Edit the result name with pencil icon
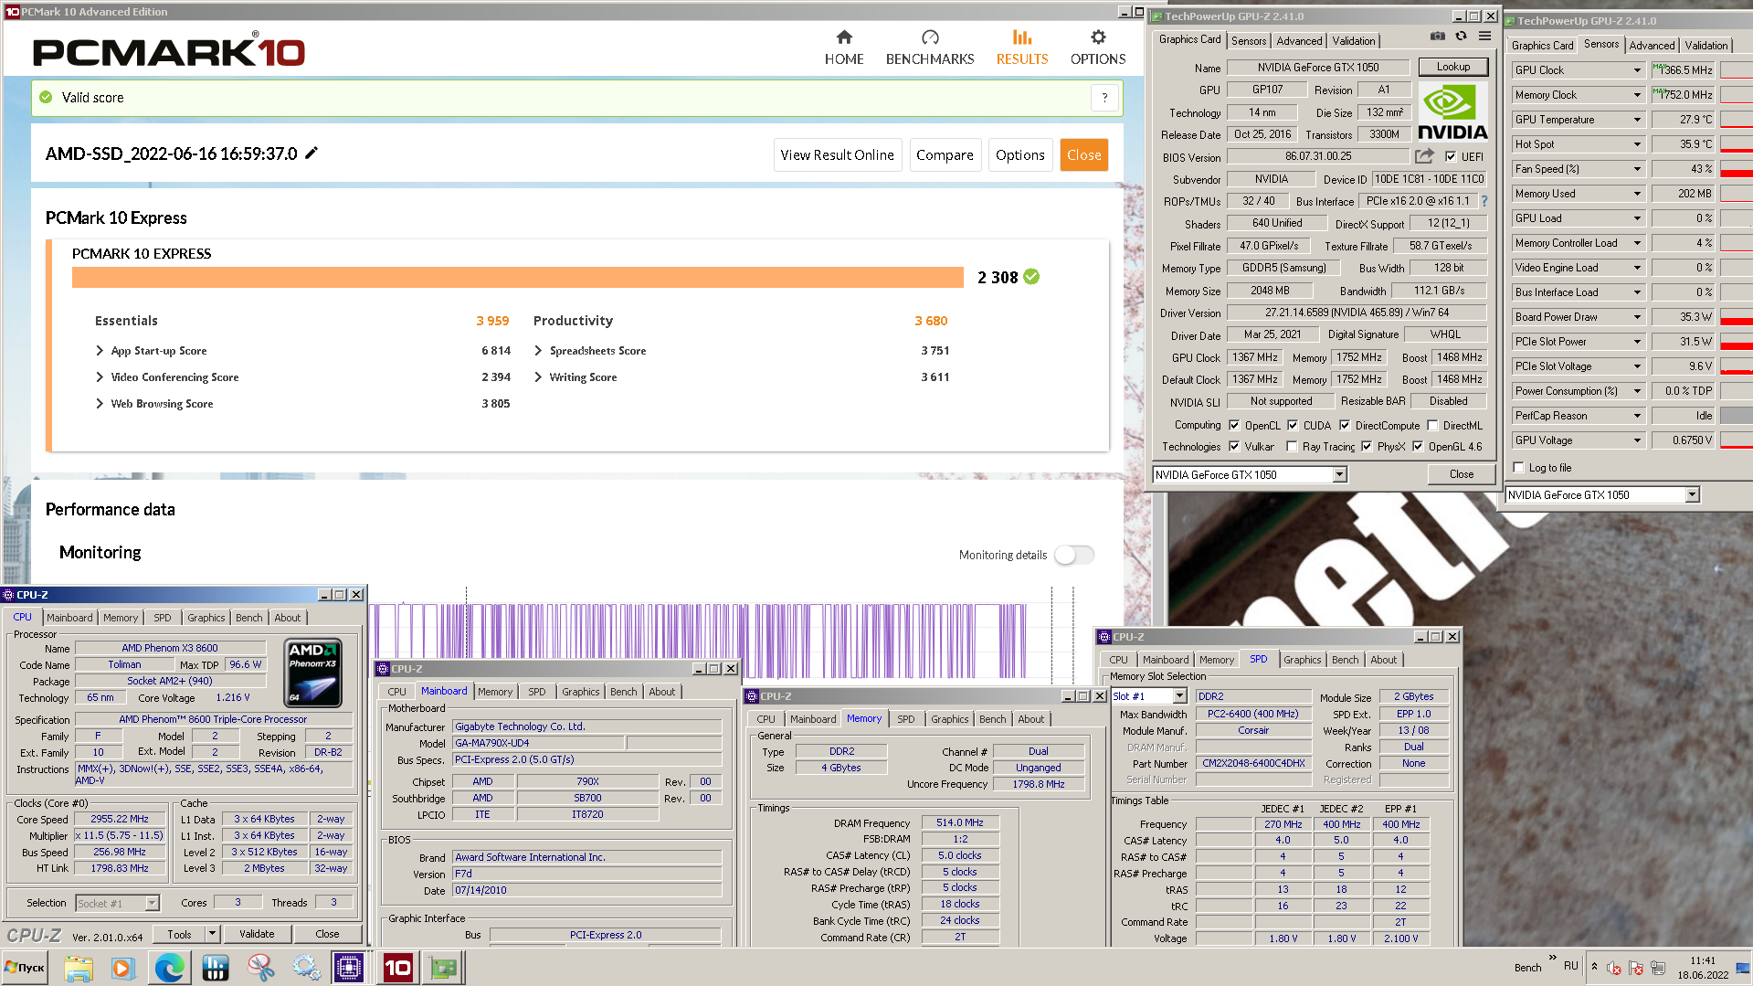The width and height of the screenshot is (1753, 986). point(312,154)
